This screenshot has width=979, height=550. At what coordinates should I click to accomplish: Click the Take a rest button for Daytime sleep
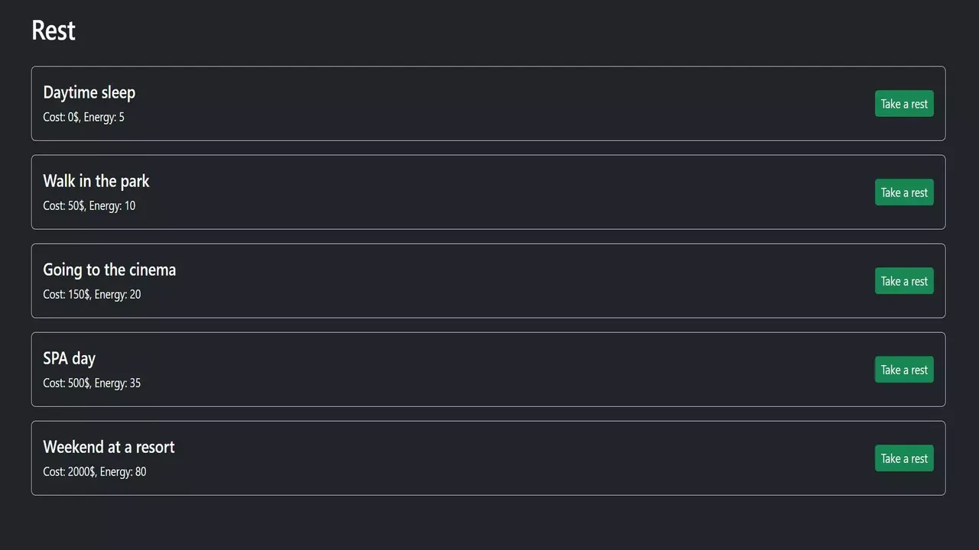click(904, 103)
